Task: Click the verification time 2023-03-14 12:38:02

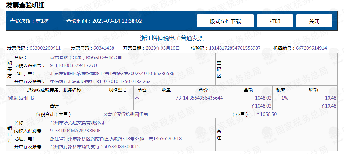Action: coord(117,21)
